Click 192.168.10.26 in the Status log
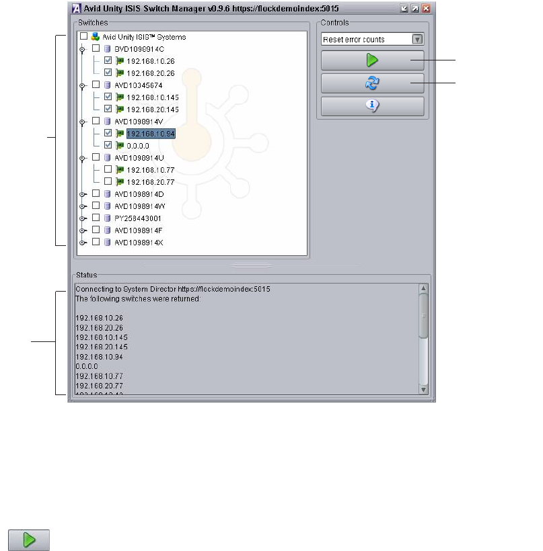543x551 pixels. point(99,318)
